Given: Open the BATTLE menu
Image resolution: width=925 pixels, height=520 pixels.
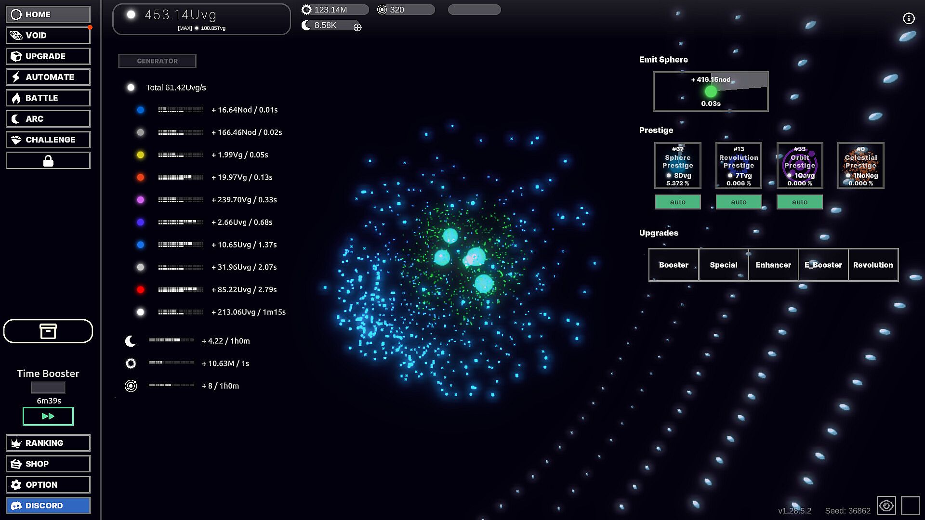Looking at the screenshot, I should coord(48,98).
